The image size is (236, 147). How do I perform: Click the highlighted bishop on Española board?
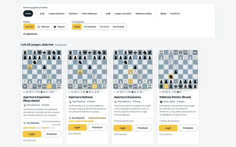click(x=30, y=67)
